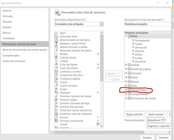Click the Pestañas principales combo field
The height and width of the screenshot is (140, 174).
click(148, 24)
